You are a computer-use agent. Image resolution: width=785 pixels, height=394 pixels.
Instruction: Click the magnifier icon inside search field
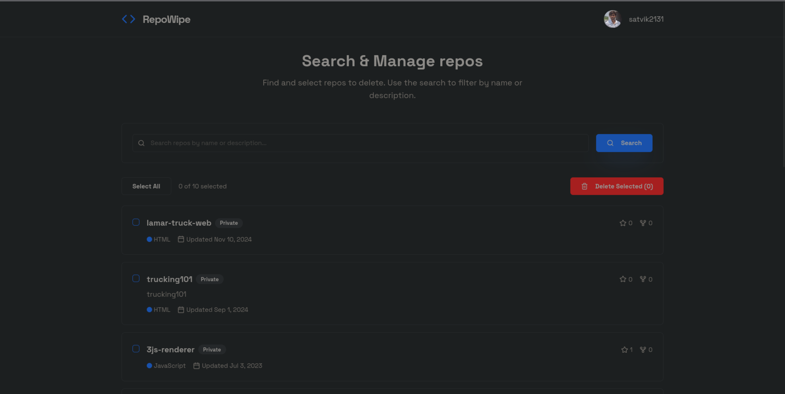141,143
